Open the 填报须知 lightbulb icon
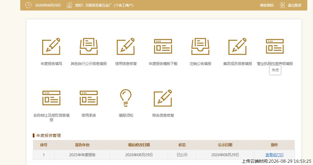The width and height of the screenshot is (313, 165). pyautogui.click(x=126, y=98)
